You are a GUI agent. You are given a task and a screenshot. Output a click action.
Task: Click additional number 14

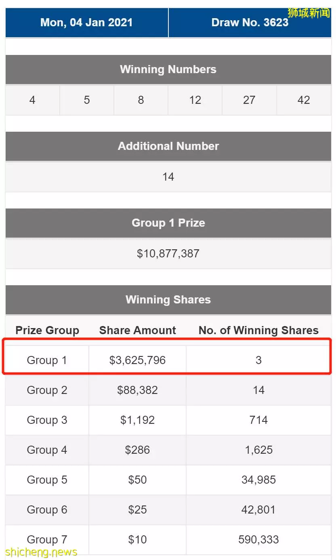click(x=168, y=177)
